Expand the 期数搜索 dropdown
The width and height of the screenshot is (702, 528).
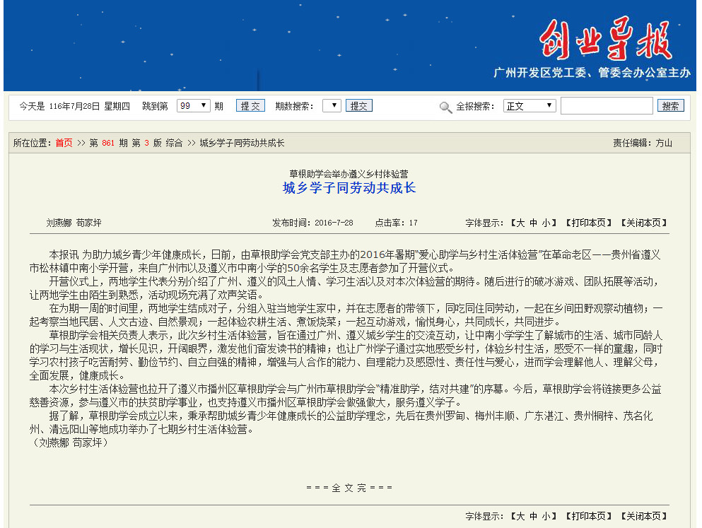[332, 106]
